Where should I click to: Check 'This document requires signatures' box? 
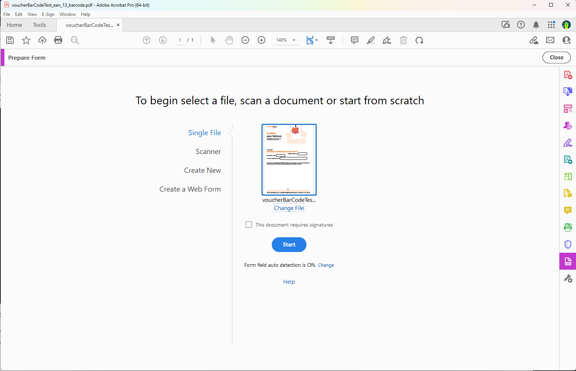point(249,225)
